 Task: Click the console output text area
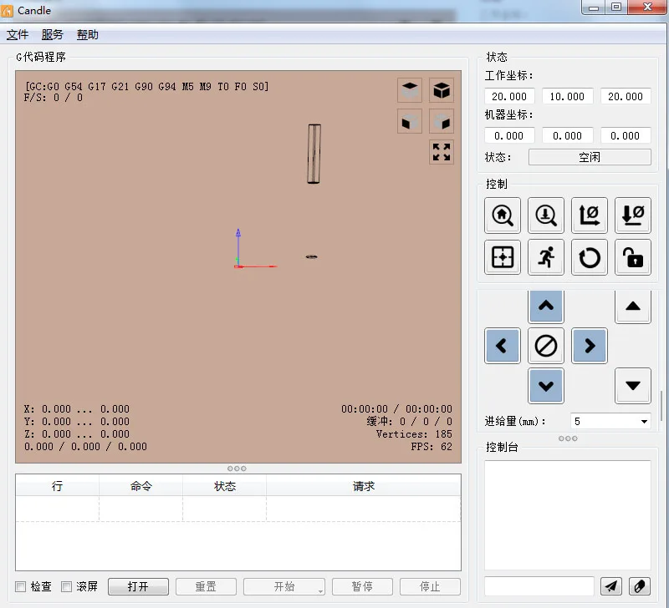pos(568,515)
